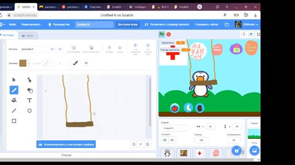Open the File menu

(12, 24)
